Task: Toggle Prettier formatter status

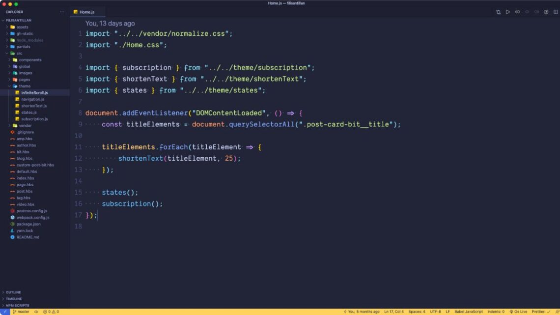Action: 540,312
